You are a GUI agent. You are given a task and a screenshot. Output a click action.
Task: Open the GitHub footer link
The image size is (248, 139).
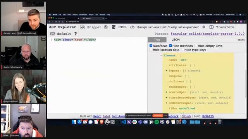[x=186, y=116]
